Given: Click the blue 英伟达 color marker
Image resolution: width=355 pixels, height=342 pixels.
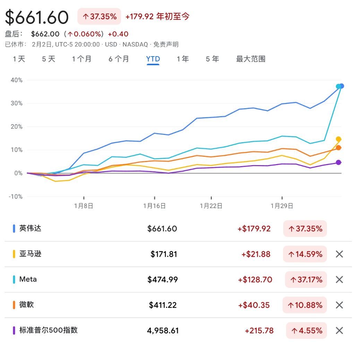Looking at the screenshot, I should point(14,229).
